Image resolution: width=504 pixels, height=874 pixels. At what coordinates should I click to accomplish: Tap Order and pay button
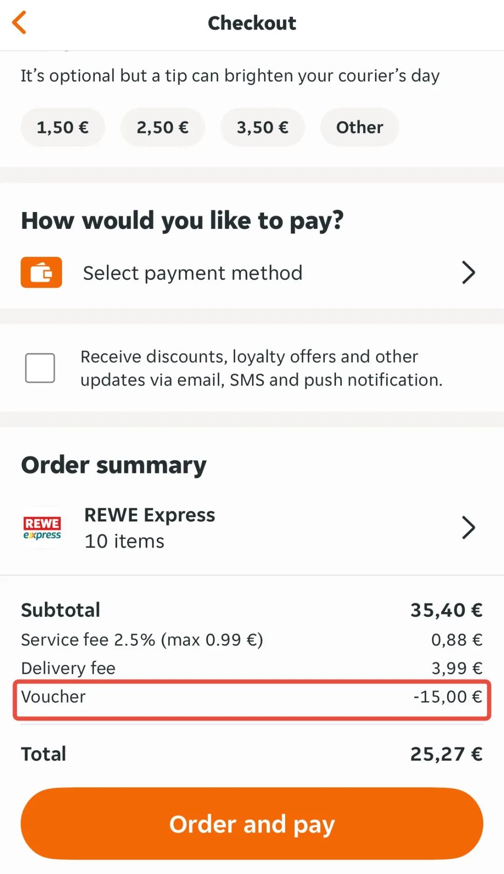coord(252,824)
